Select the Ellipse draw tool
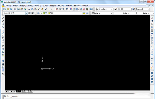The height and width of the screenshot is (99, 155). click(3, 46)
